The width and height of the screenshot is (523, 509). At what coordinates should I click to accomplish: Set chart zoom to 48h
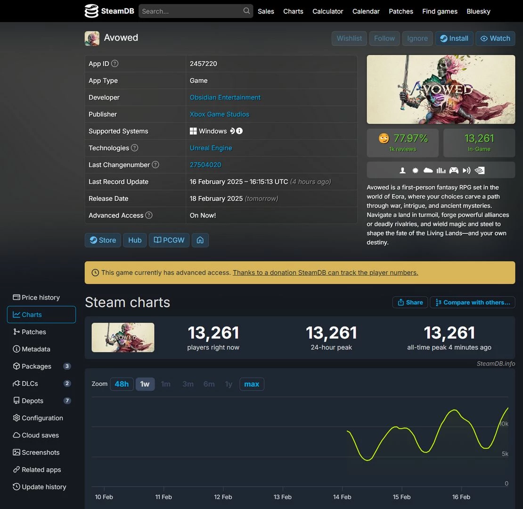pos(122,384)
